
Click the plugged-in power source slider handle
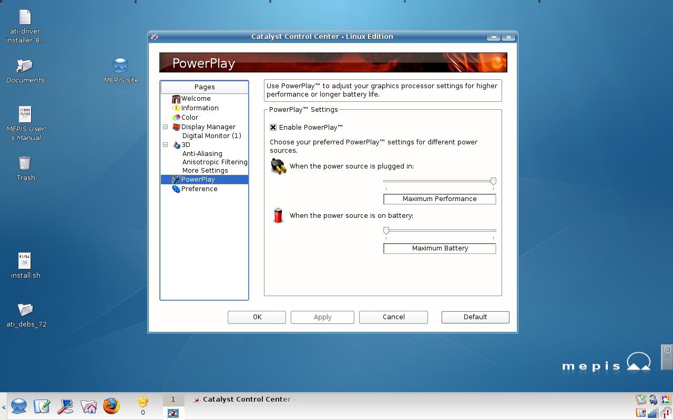coord(493,181)
